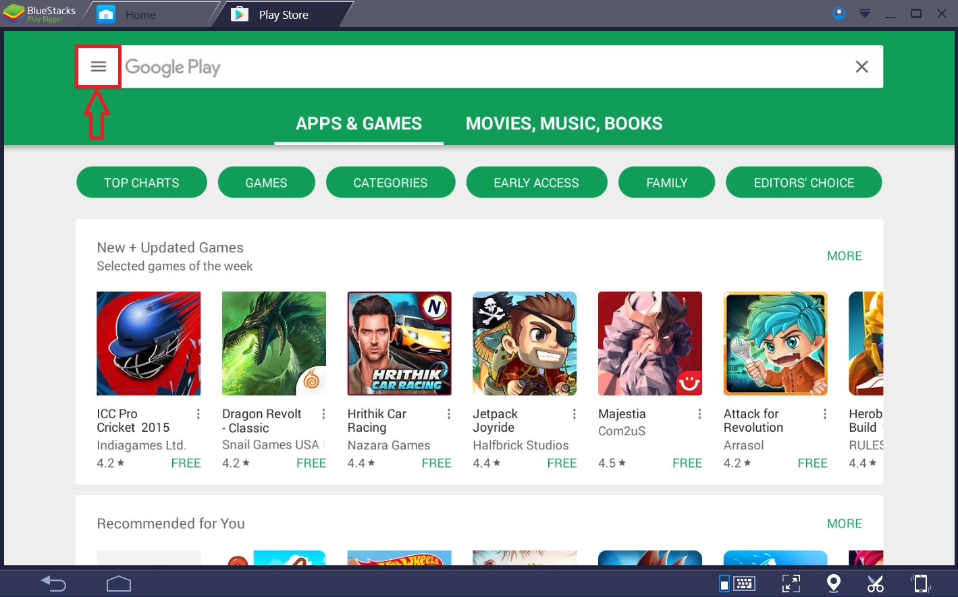
Task: Click the shake device icon
Action: 921,584
